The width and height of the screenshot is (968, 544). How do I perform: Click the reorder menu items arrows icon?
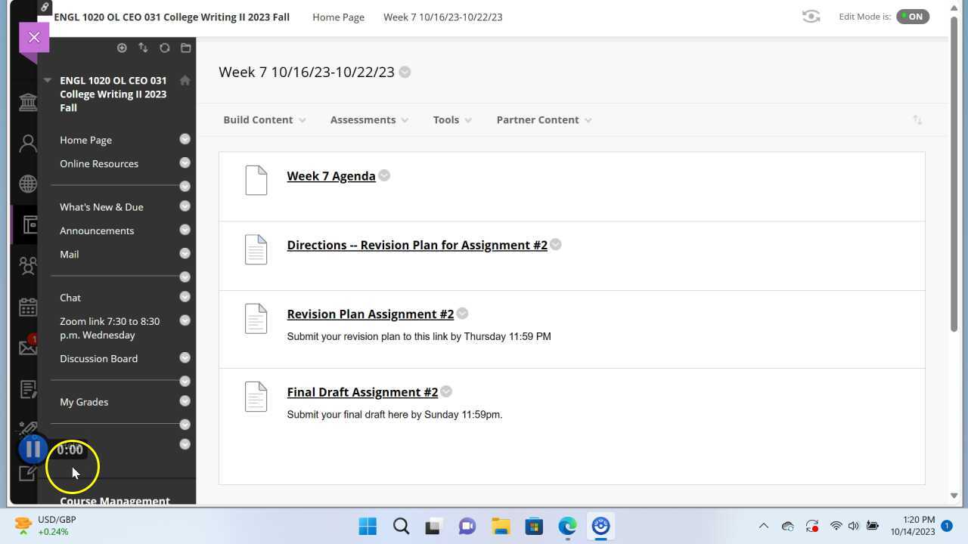coord(143,48)
